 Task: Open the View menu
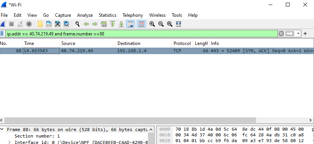pos(32,15)
